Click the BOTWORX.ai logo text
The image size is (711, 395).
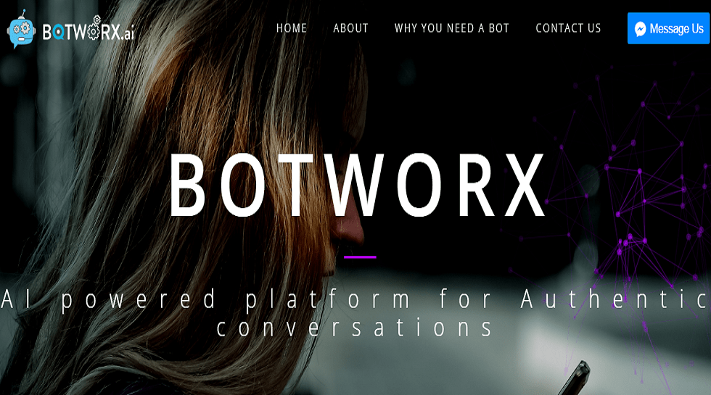[89, 30]
